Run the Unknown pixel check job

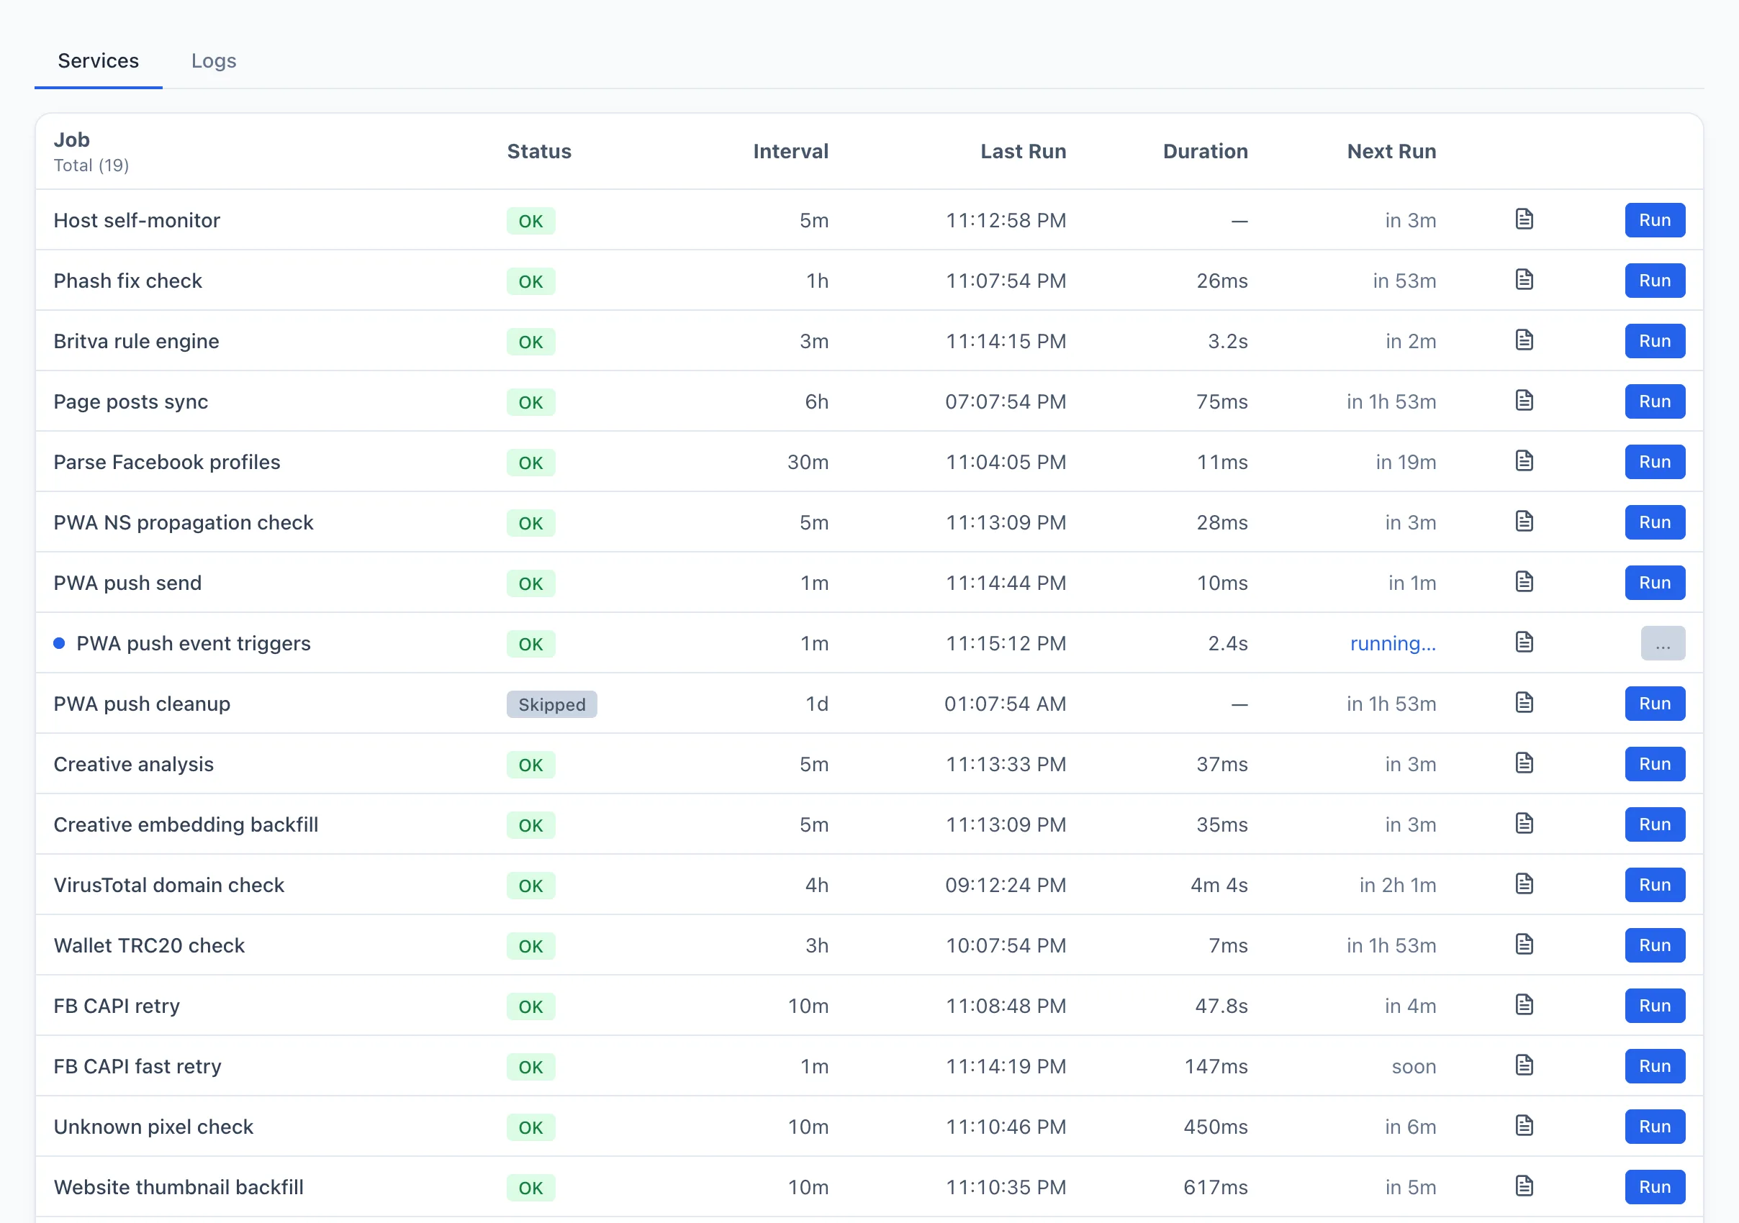point(1654,1126)
